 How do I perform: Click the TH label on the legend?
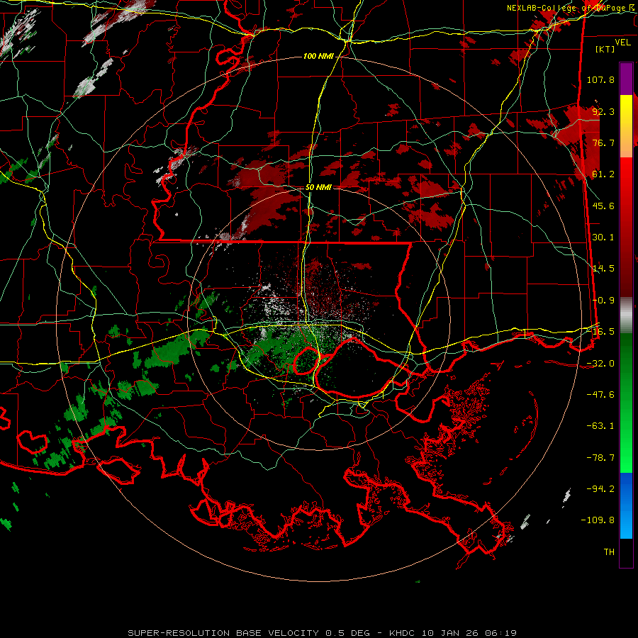(609, 552)
